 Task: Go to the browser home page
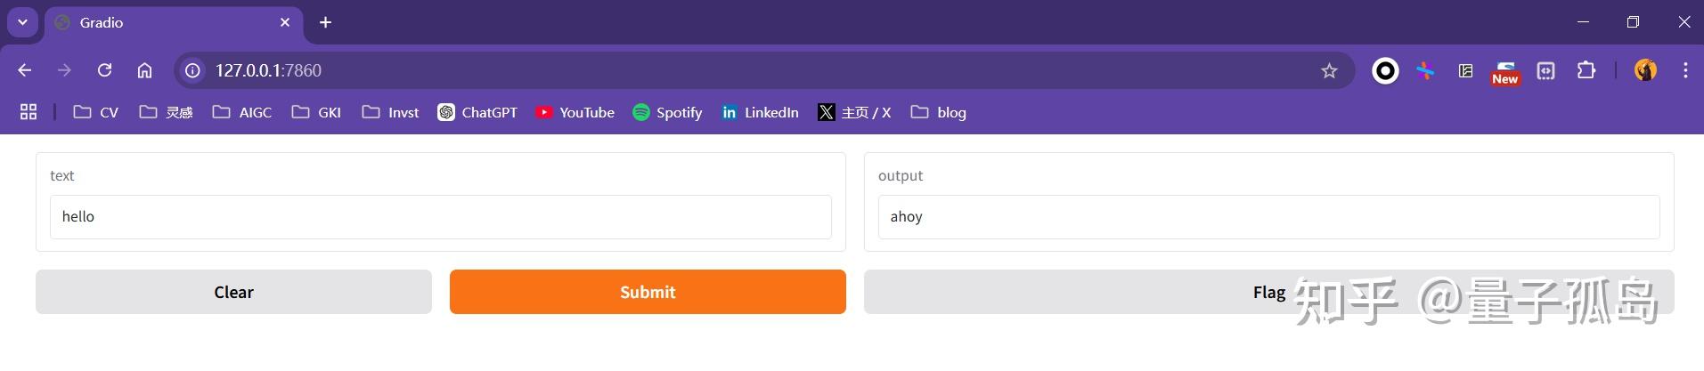coord(144,70)
